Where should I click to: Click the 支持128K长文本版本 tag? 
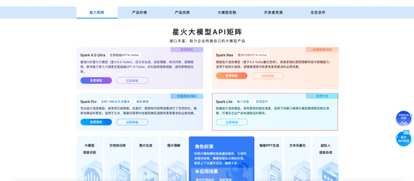[115, 102]
